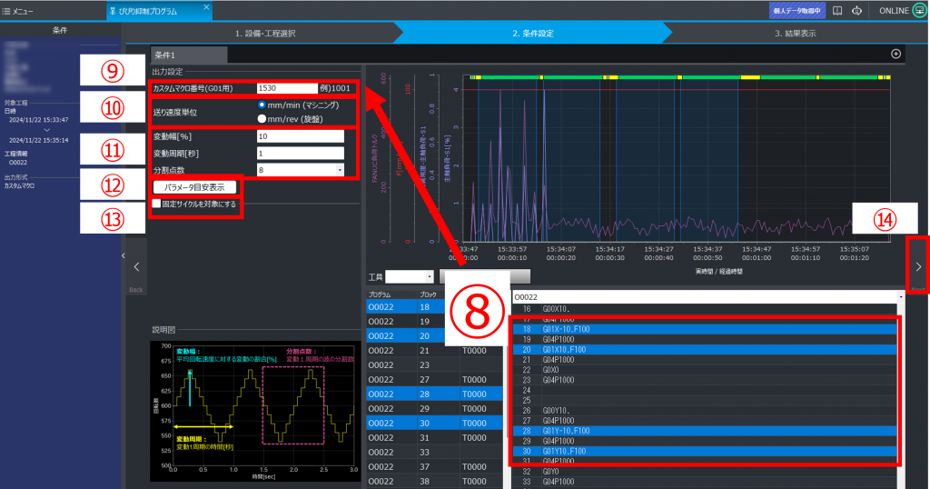Viewport: 930px width, 489px height.
Task: Select table row O0022 block 28
Action: 435,394
